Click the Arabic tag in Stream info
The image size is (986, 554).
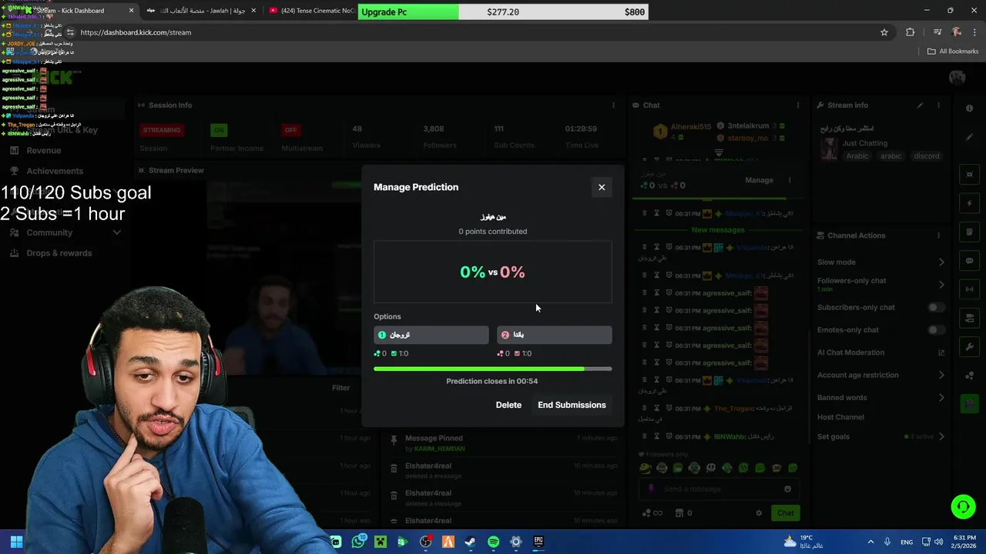point(857,156)
